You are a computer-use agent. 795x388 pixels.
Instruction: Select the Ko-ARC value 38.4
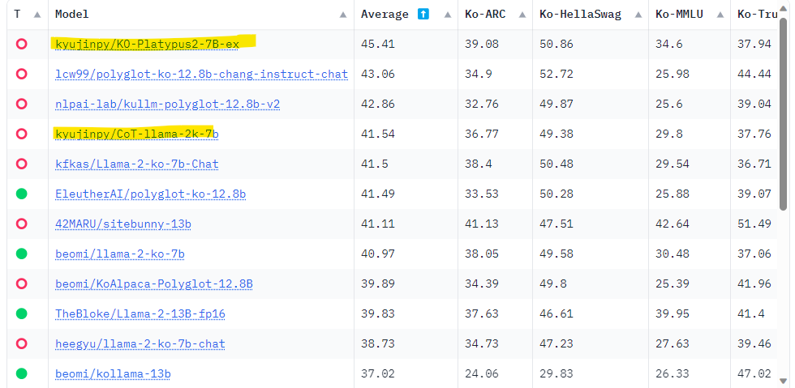tap(479, 164)
